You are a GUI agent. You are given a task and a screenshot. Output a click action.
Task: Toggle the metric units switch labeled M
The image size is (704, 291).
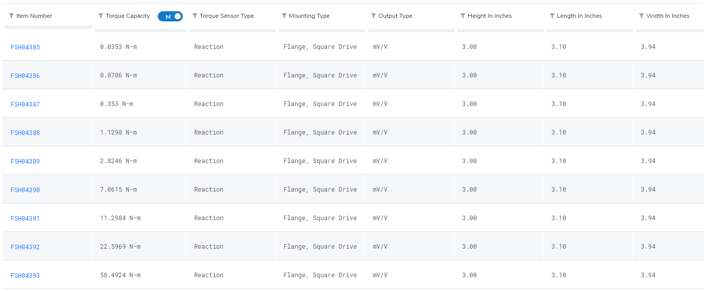pos(170,16)
